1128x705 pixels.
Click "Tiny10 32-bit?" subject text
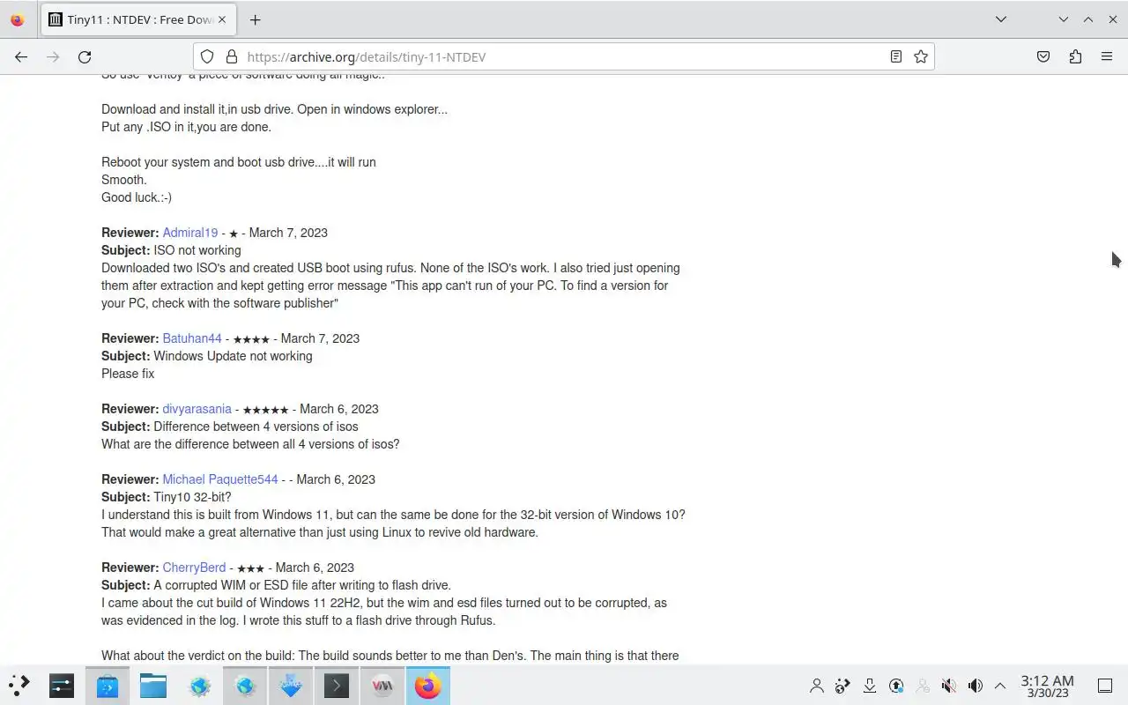point(192,497)
